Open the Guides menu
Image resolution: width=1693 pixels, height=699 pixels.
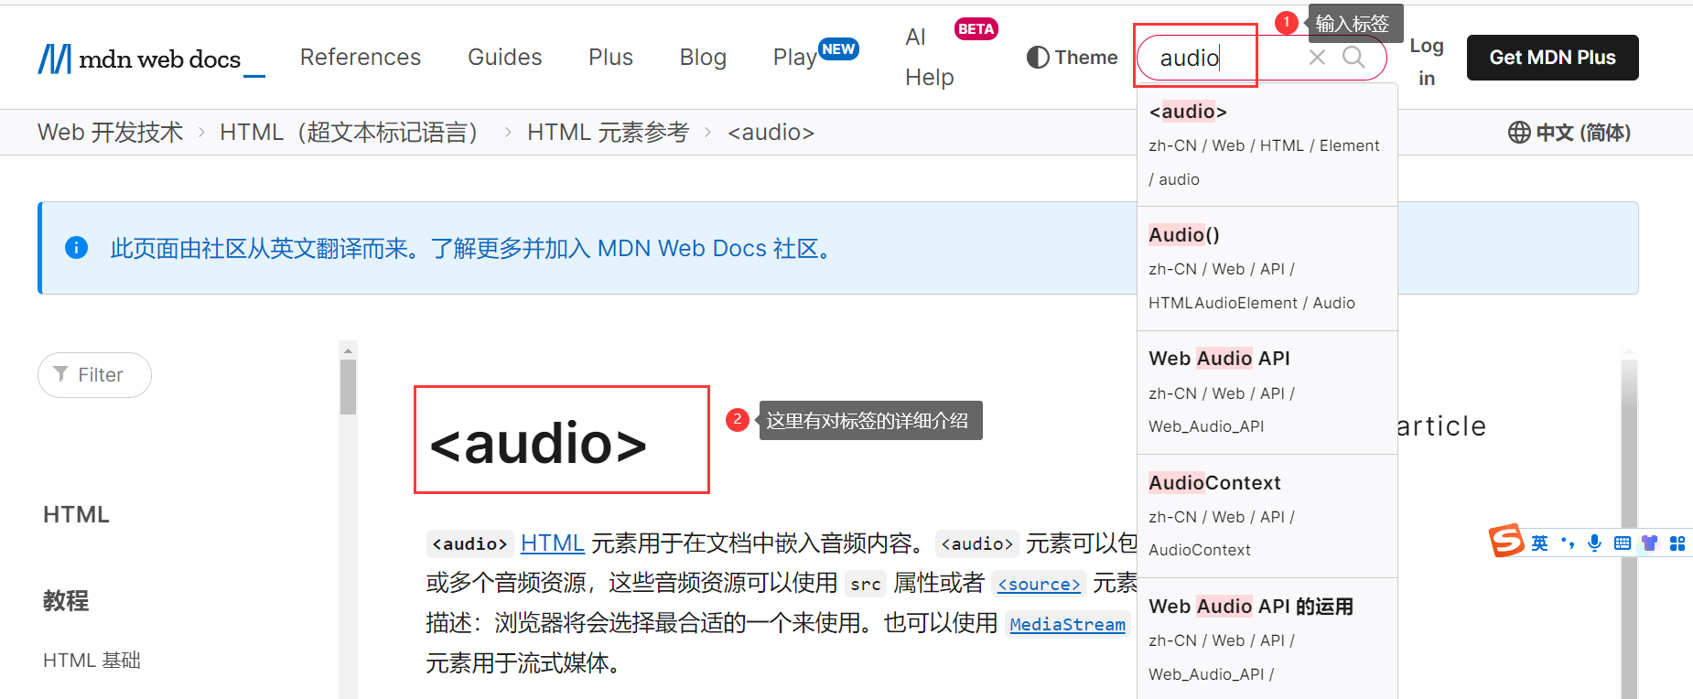tap(505, 58)
